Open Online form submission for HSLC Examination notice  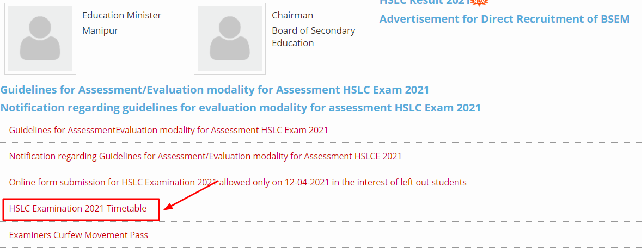237,182
